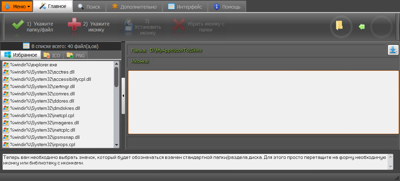This screenshot has height=181, width=400.
Task: Click the file list scrollbar thumb
Action: (117, 77)
